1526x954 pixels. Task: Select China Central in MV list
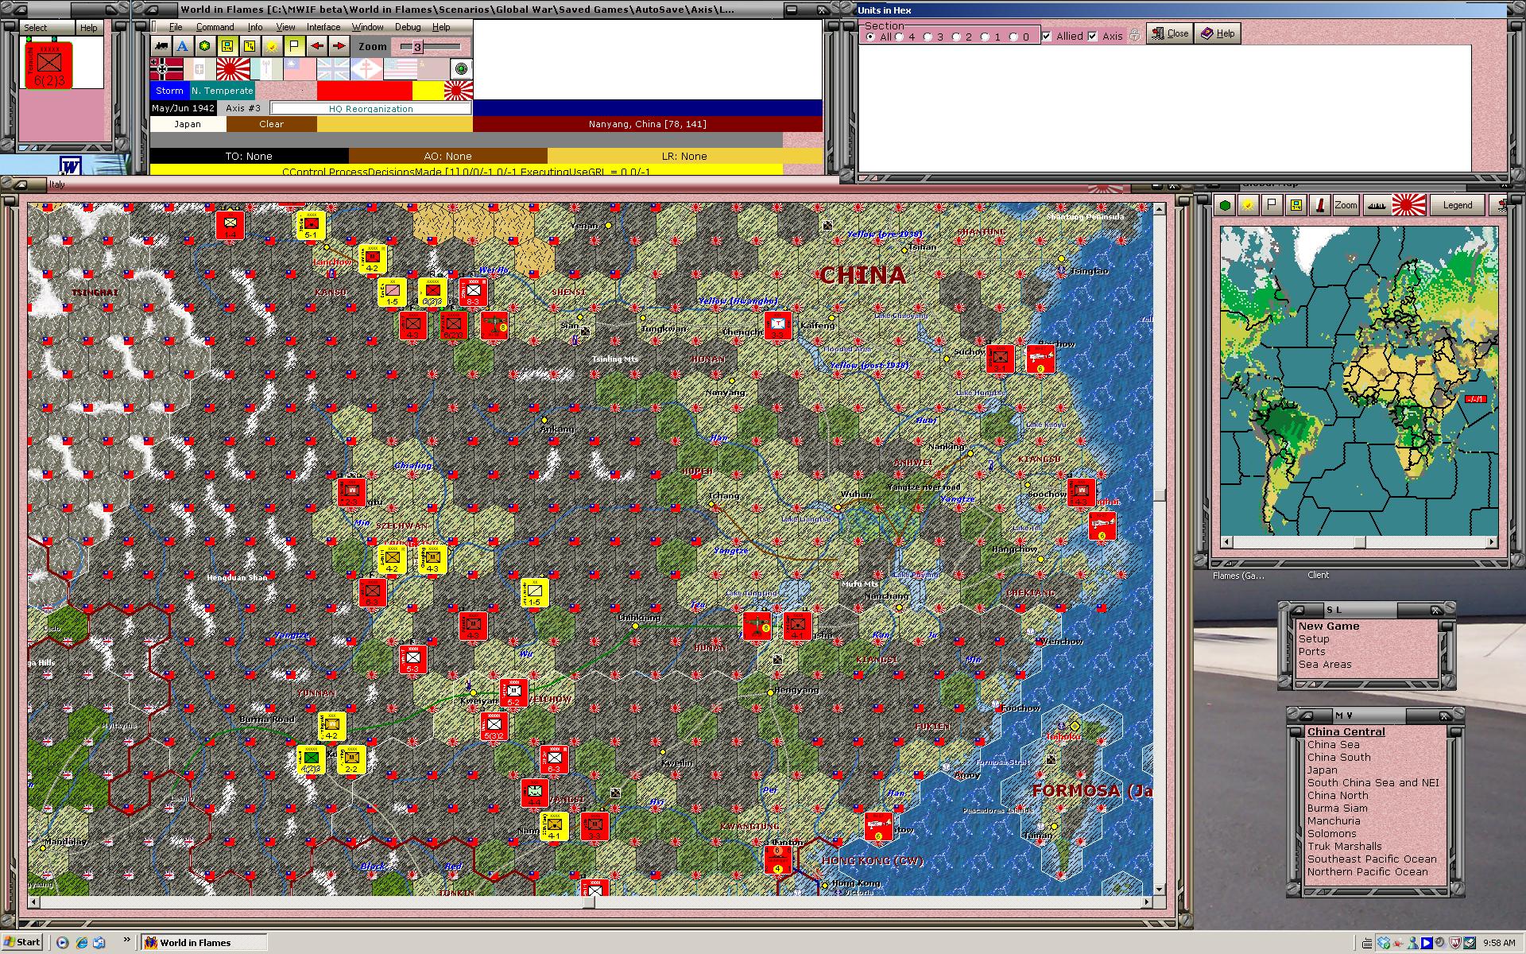tap(1346, 732)
